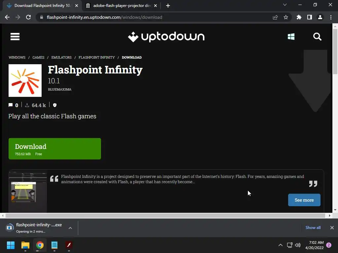Click the address bar URL

(x=104, y=17)
